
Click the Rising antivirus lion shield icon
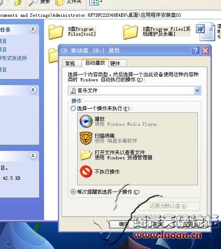pos(86,138)
